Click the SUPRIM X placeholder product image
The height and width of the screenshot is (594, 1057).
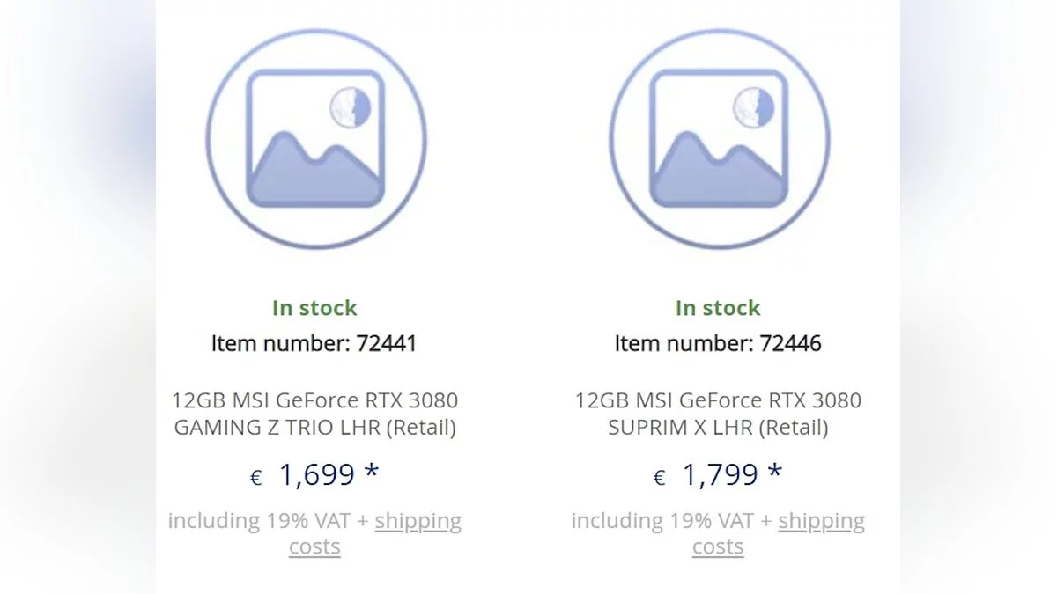(719, 139)
